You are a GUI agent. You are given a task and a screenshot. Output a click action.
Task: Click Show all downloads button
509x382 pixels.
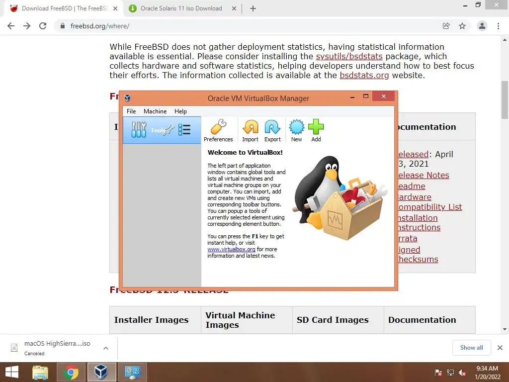click(471, 348)
